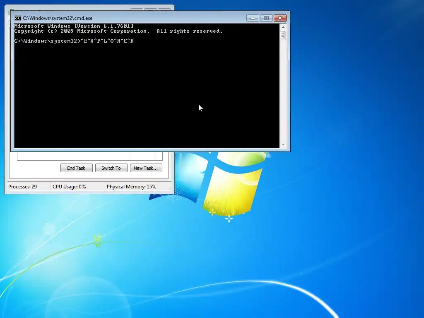Viewport: 424px width, 318px height.
Task: Click the CPU Usage: 0% status entry
Action: 69,187
